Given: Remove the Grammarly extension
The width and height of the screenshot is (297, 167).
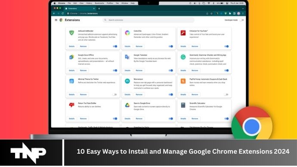Looking at the screenshot, I should [195, 71].
